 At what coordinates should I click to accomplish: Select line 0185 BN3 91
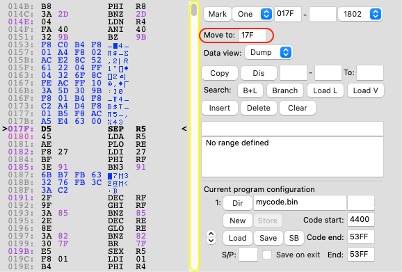click(x=77, y=167)
